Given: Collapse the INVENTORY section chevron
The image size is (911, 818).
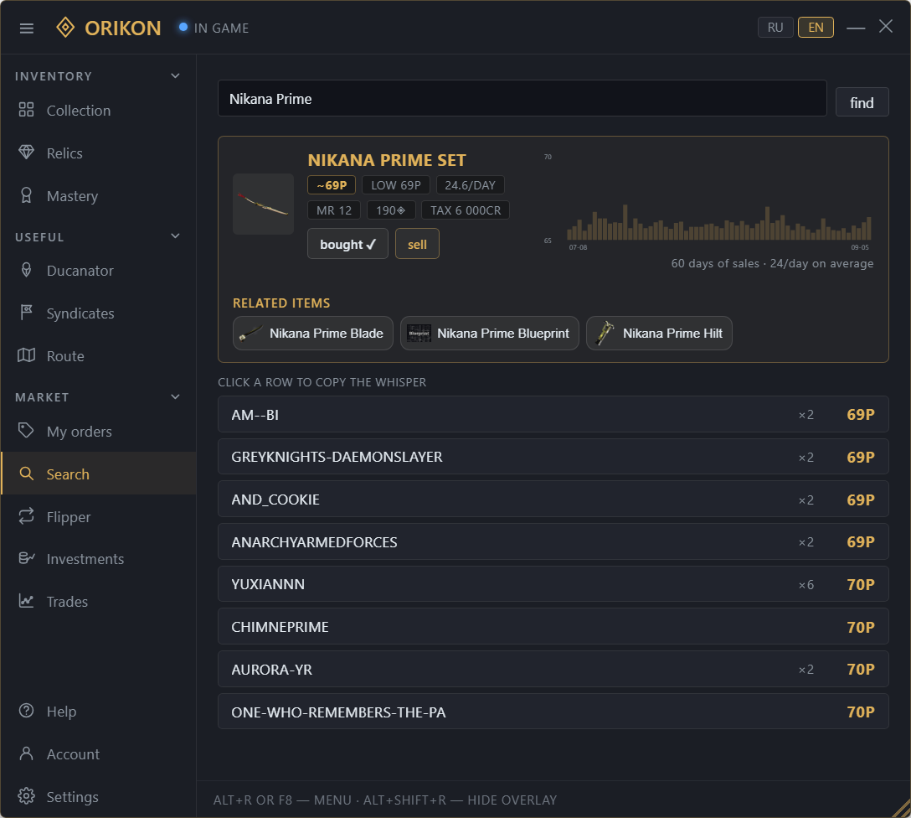Looking at the screenshot, I should [x=176, y=76].
